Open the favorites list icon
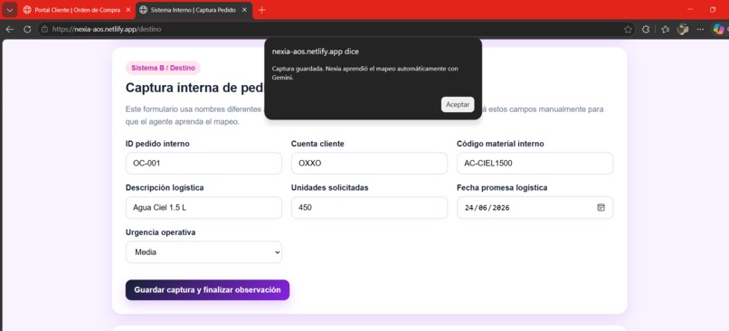 [x=665, y=29]
